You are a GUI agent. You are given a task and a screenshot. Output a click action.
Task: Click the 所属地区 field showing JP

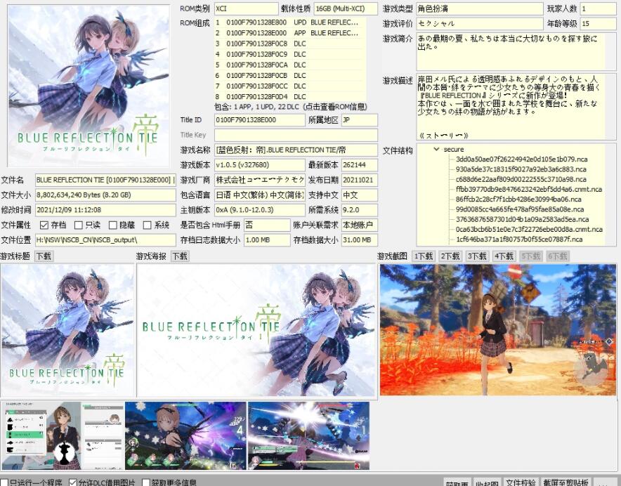[360, 120]
